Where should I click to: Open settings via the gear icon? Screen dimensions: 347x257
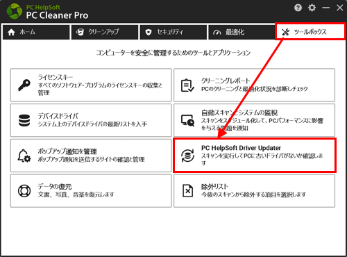point(312,8)
